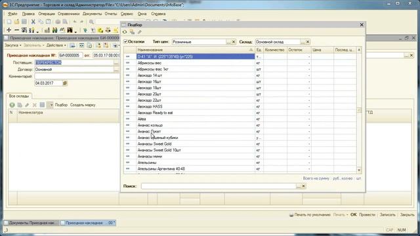Click the pencil edit icon in Подбор toolbar
420x236 pixels.
point(140,32)
